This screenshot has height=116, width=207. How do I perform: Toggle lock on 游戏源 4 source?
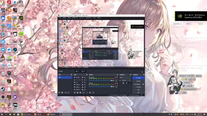85,89
